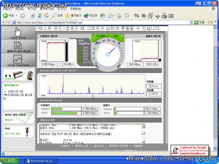Click the 개인정보 보호정책 footer link

[x=118, y=146]
